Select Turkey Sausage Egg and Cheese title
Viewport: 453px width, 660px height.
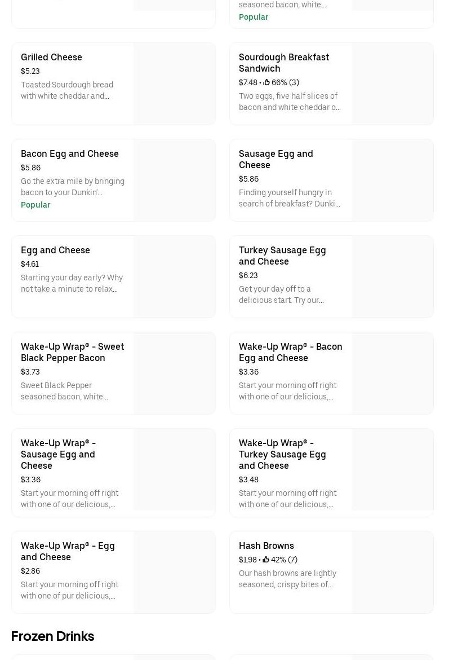(282, 256)
